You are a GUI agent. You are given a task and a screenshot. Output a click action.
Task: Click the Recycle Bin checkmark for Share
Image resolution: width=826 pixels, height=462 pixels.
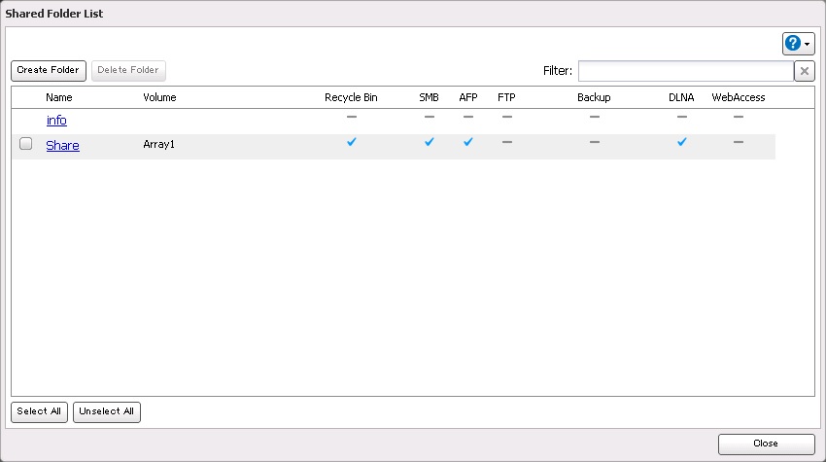(x=352, y=142)
